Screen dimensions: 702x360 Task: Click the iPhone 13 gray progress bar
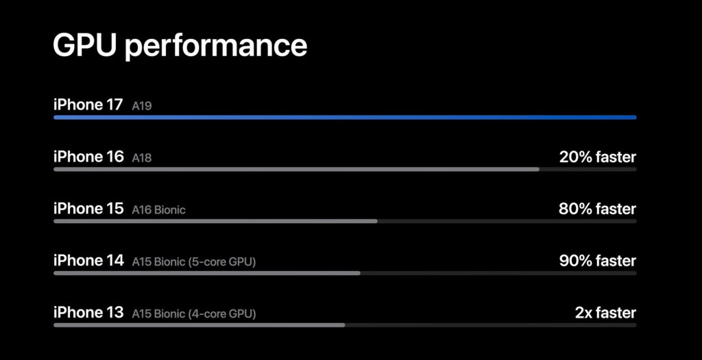pos(345,325)
